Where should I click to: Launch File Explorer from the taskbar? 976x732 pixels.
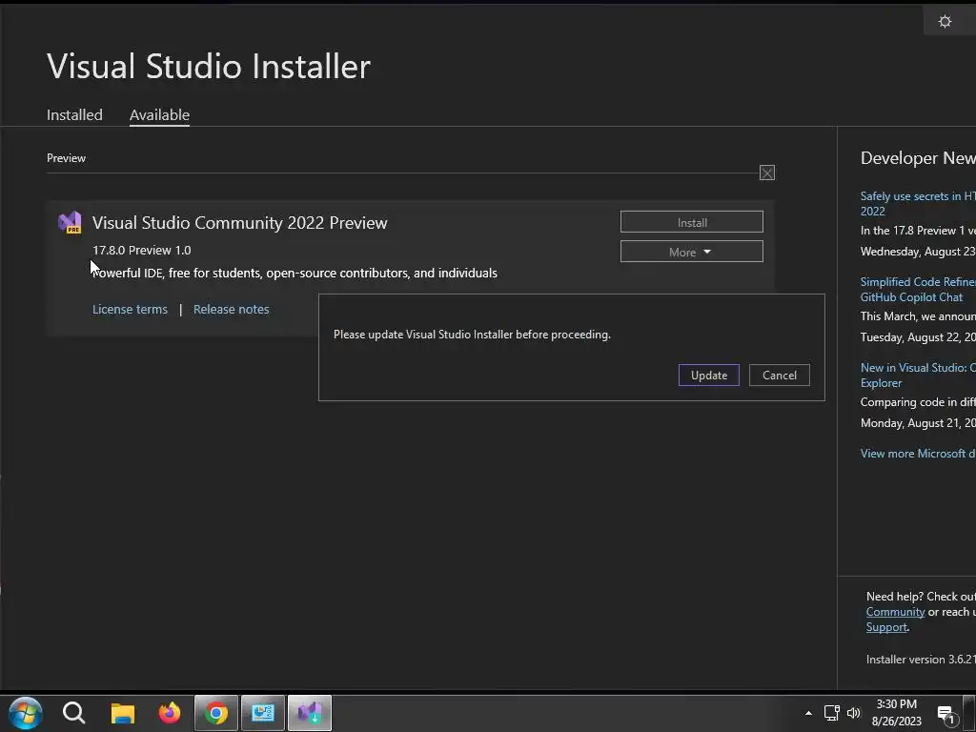coord(123,713)
